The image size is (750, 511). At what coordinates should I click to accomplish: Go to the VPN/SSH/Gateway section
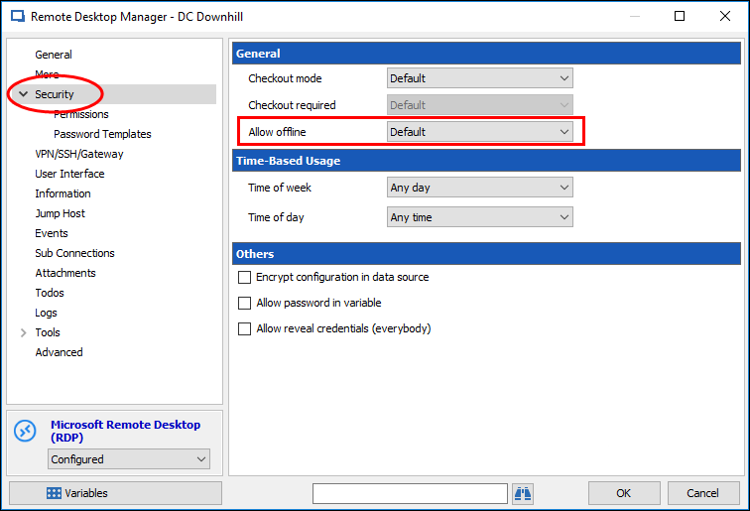click(79, 154)
